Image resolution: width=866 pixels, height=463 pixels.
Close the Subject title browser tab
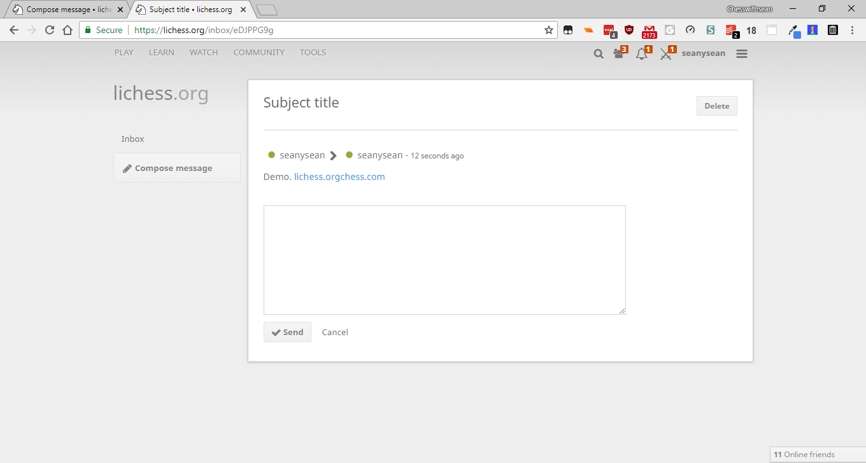(244, 10)
